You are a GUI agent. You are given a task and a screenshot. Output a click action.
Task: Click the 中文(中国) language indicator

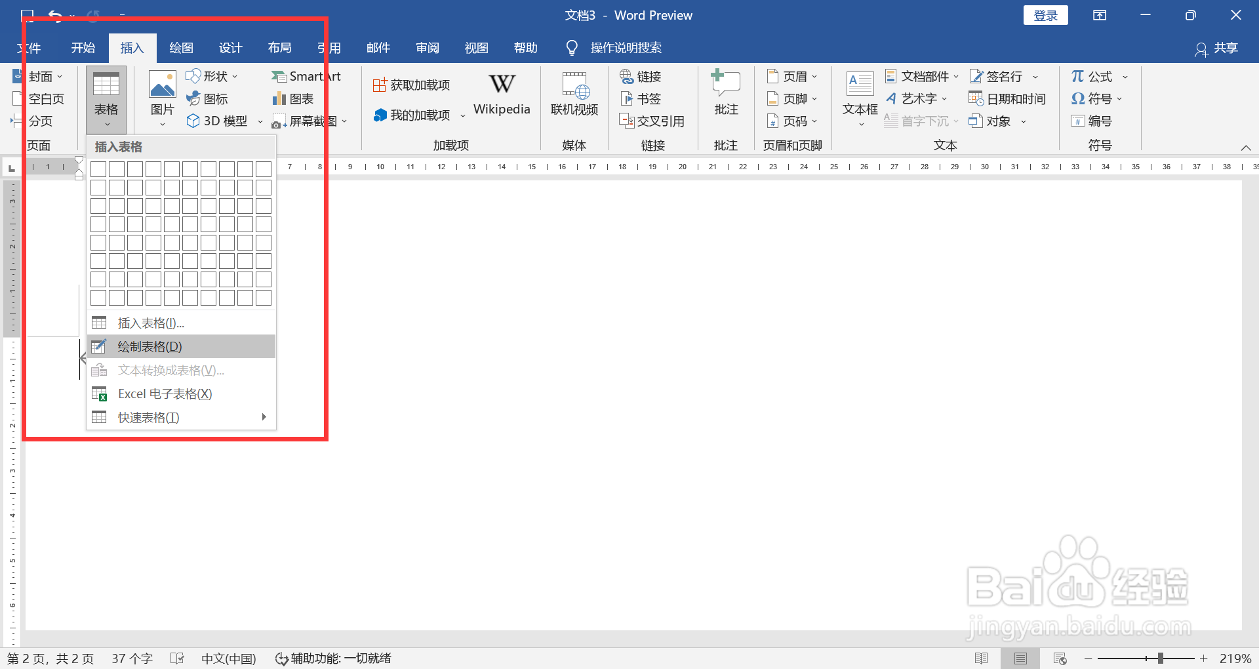[228, 659]
